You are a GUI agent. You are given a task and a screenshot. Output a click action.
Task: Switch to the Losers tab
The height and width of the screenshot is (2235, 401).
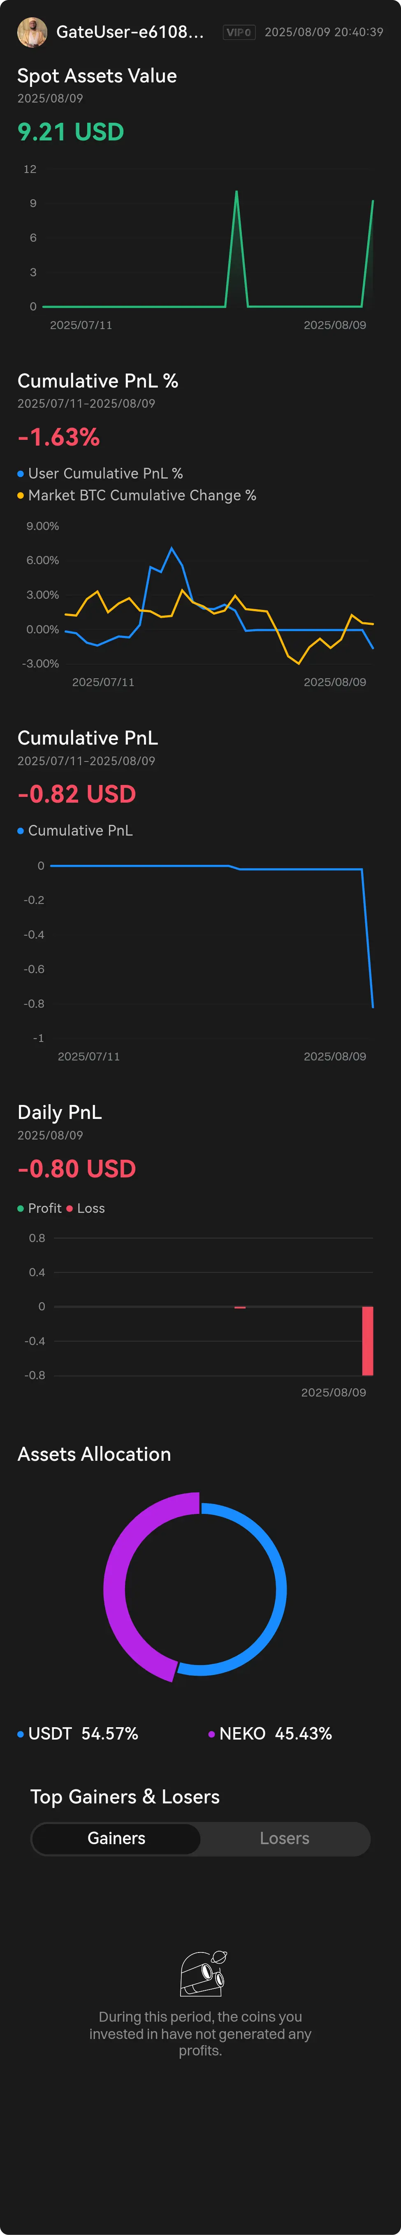284,1838
